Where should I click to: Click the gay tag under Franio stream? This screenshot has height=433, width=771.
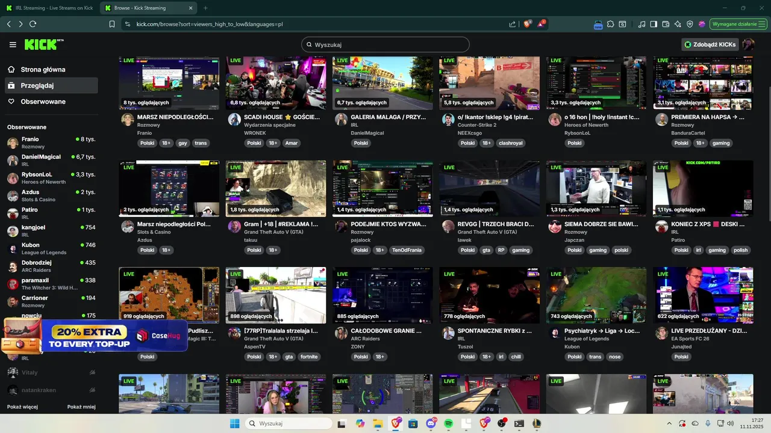click(183, 143)
